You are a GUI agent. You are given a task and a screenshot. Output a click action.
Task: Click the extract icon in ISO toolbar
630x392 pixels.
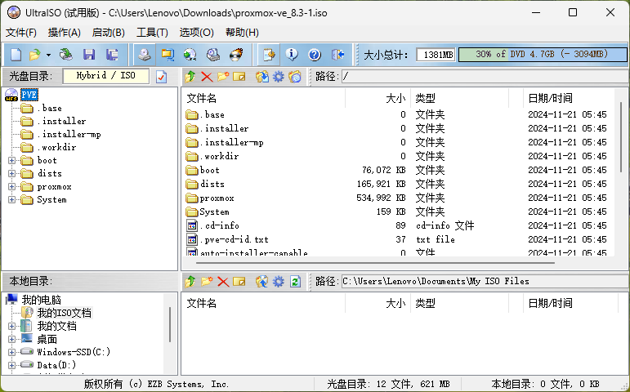(262, 76)
